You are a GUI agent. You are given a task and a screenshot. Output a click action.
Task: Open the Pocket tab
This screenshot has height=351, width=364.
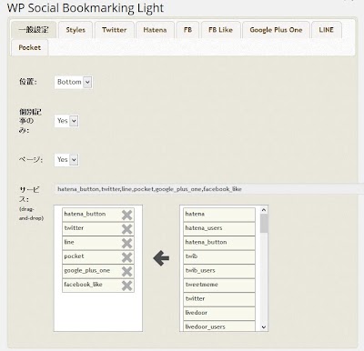coord(29,47)
